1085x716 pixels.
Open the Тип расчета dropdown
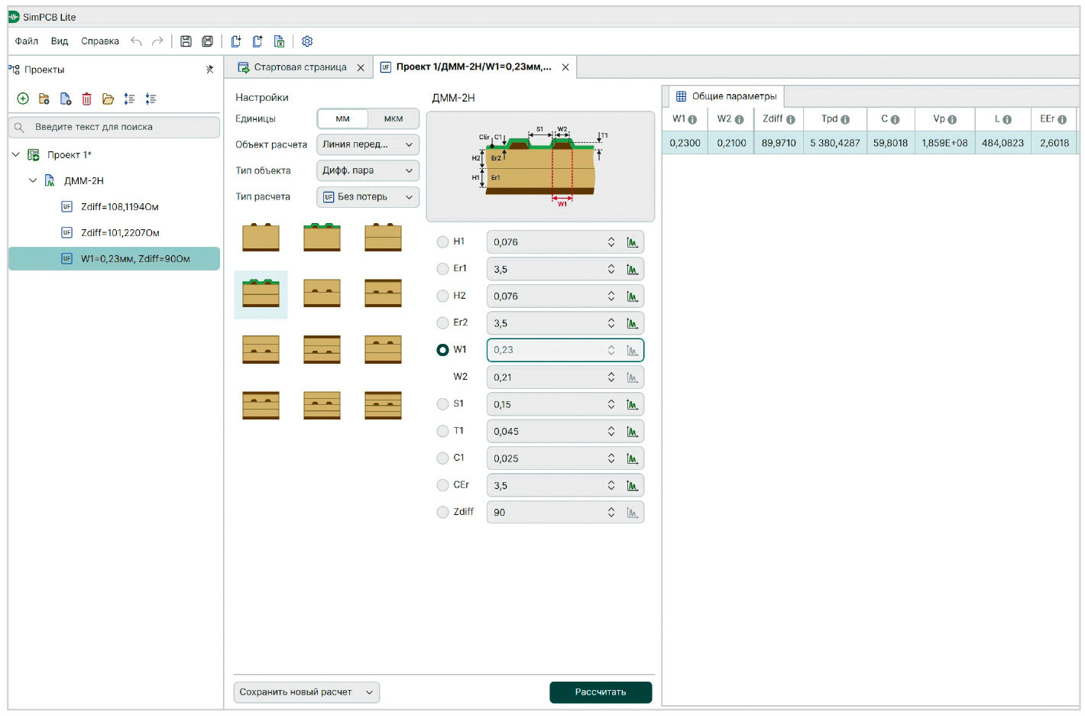[368, 197]
